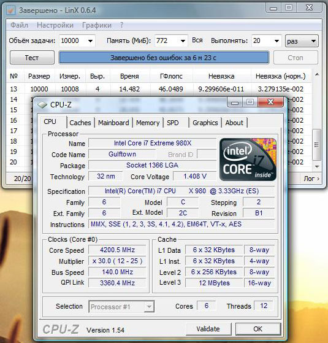Click the Время column header
Screen dimensions: 328x343
129,76
